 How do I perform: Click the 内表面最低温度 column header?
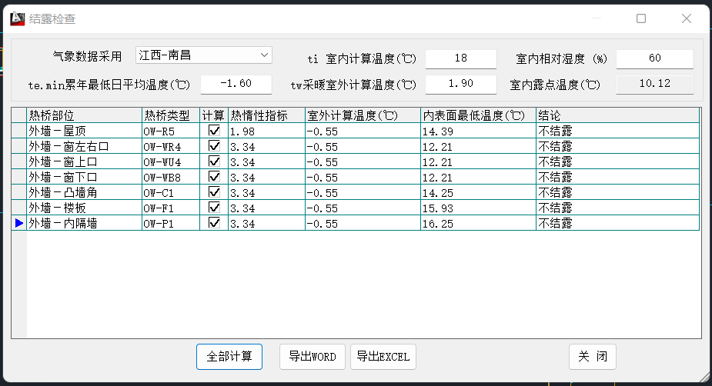pos(477,115)
